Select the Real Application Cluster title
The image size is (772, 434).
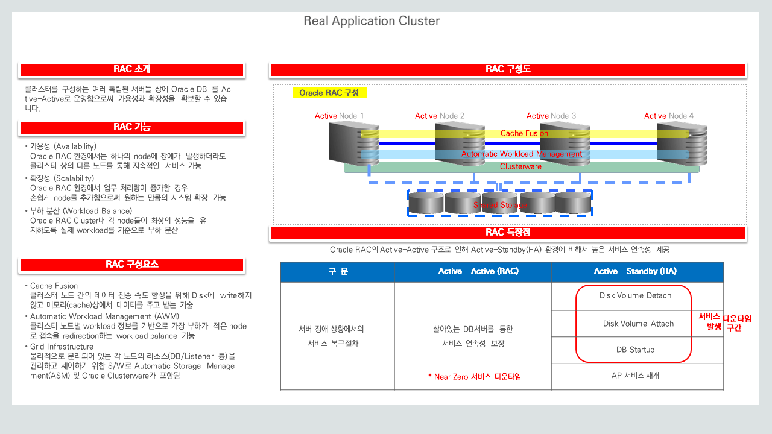click(x=372, y=21)
